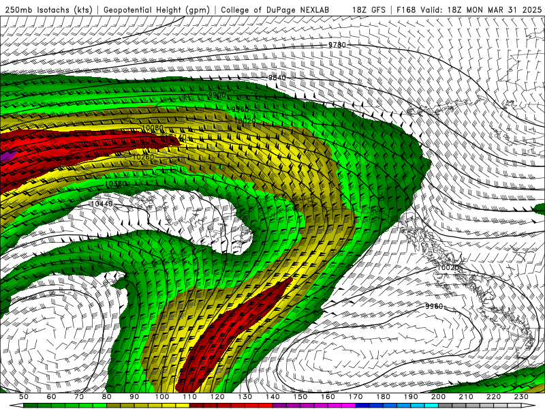
Task: Click the cyan swatch left of 200
Action: (x=431, y=406)
